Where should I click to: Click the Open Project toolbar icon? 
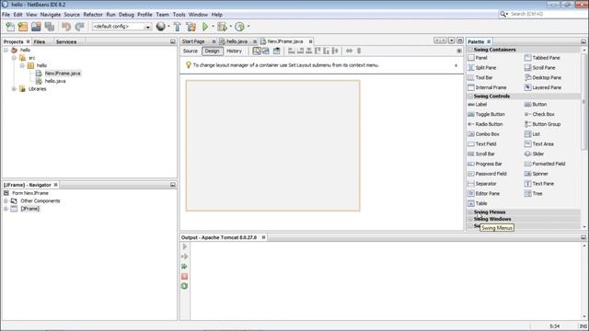[36, 27]
